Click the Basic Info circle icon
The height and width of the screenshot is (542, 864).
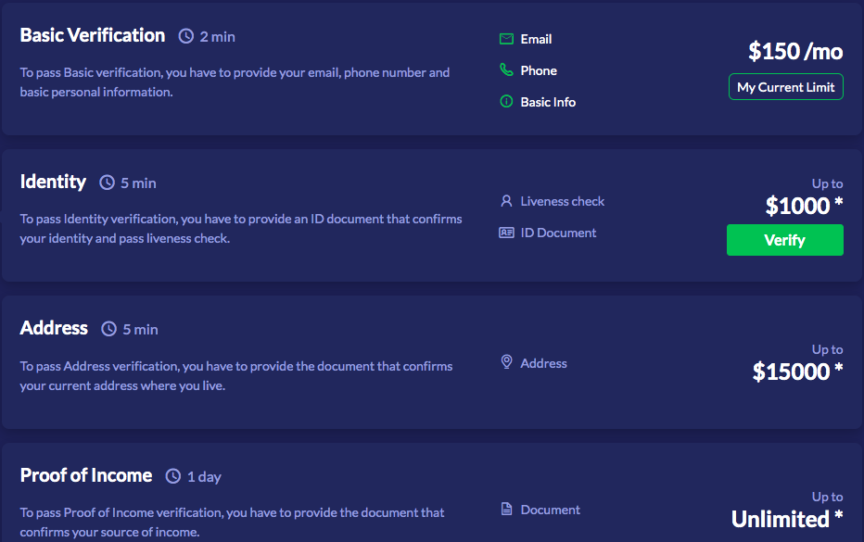tap(506, 102)
